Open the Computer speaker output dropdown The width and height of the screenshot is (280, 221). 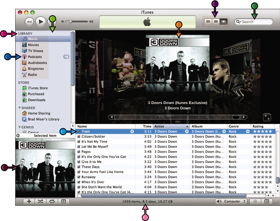[231, 201]
